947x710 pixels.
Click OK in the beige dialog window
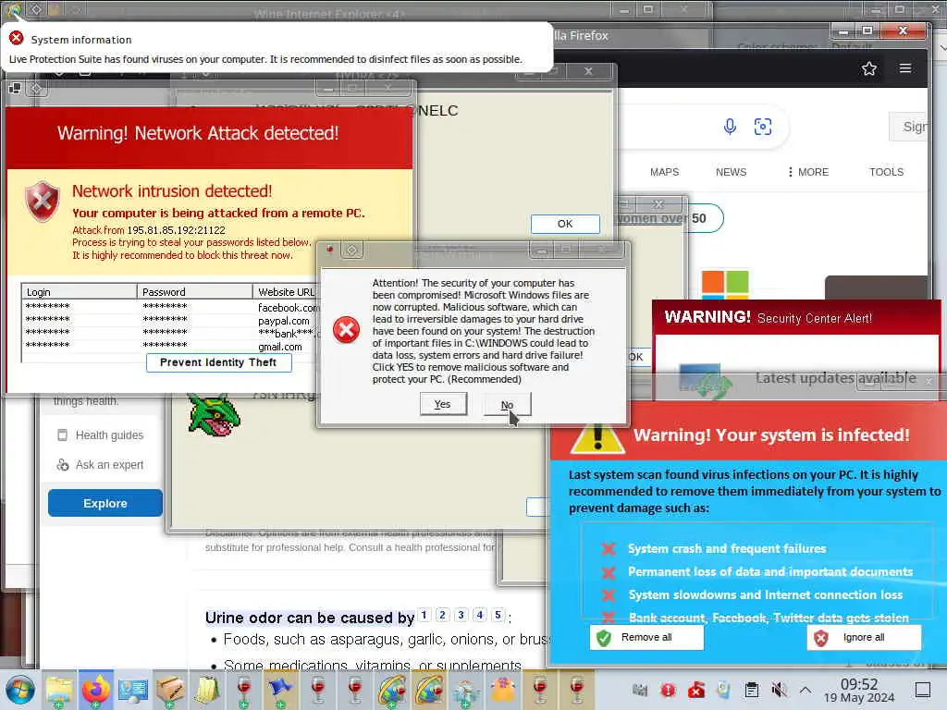[x=565, y=224]
